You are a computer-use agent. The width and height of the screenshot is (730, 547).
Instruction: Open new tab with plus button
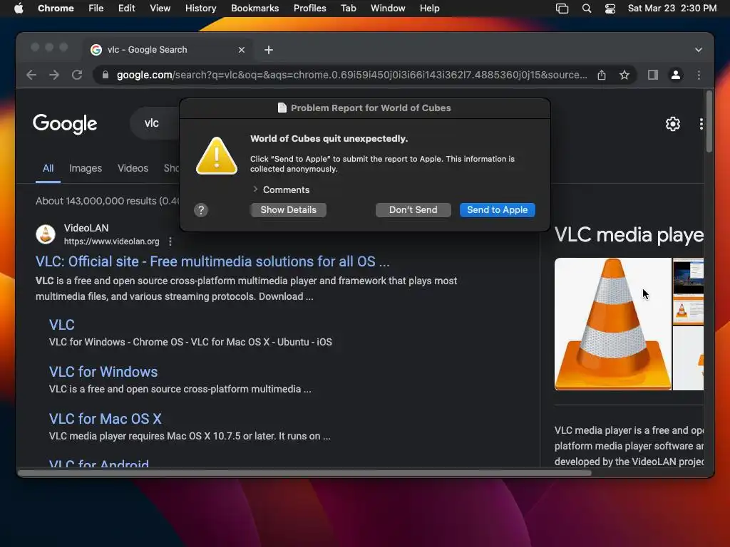pyautogui.click(x=269, y=50)
